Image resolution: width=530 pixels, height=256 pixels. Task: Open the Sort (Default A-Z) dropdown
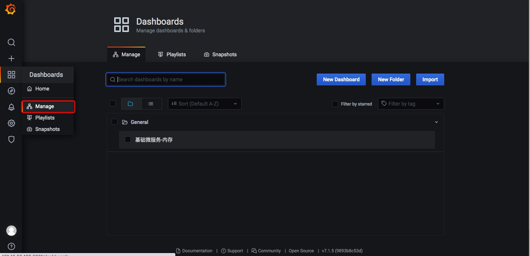click(x=205, y=104)
